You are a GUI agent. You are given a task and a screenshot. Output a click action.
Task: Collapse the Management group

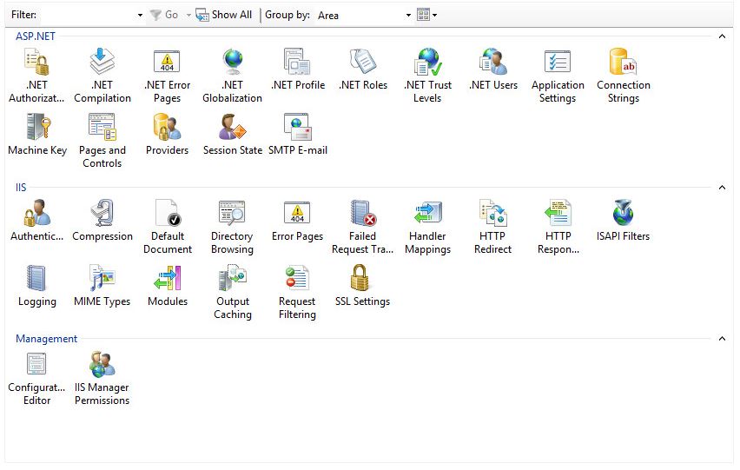tap(722, 338)
